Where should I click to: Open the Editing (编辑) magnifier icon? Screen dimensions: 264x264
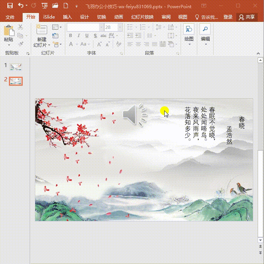(x=205, y=30)
